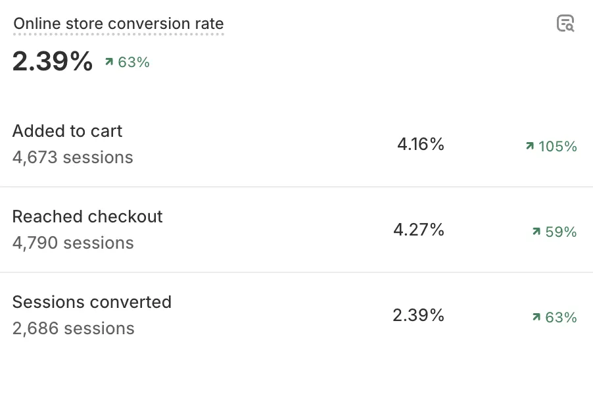593x400 pixels.
Task: Click the Added to cart label
Action: (67, 131)
